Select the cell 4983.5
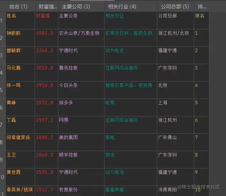This screenshot has height=196, width=226. [46, 38]
